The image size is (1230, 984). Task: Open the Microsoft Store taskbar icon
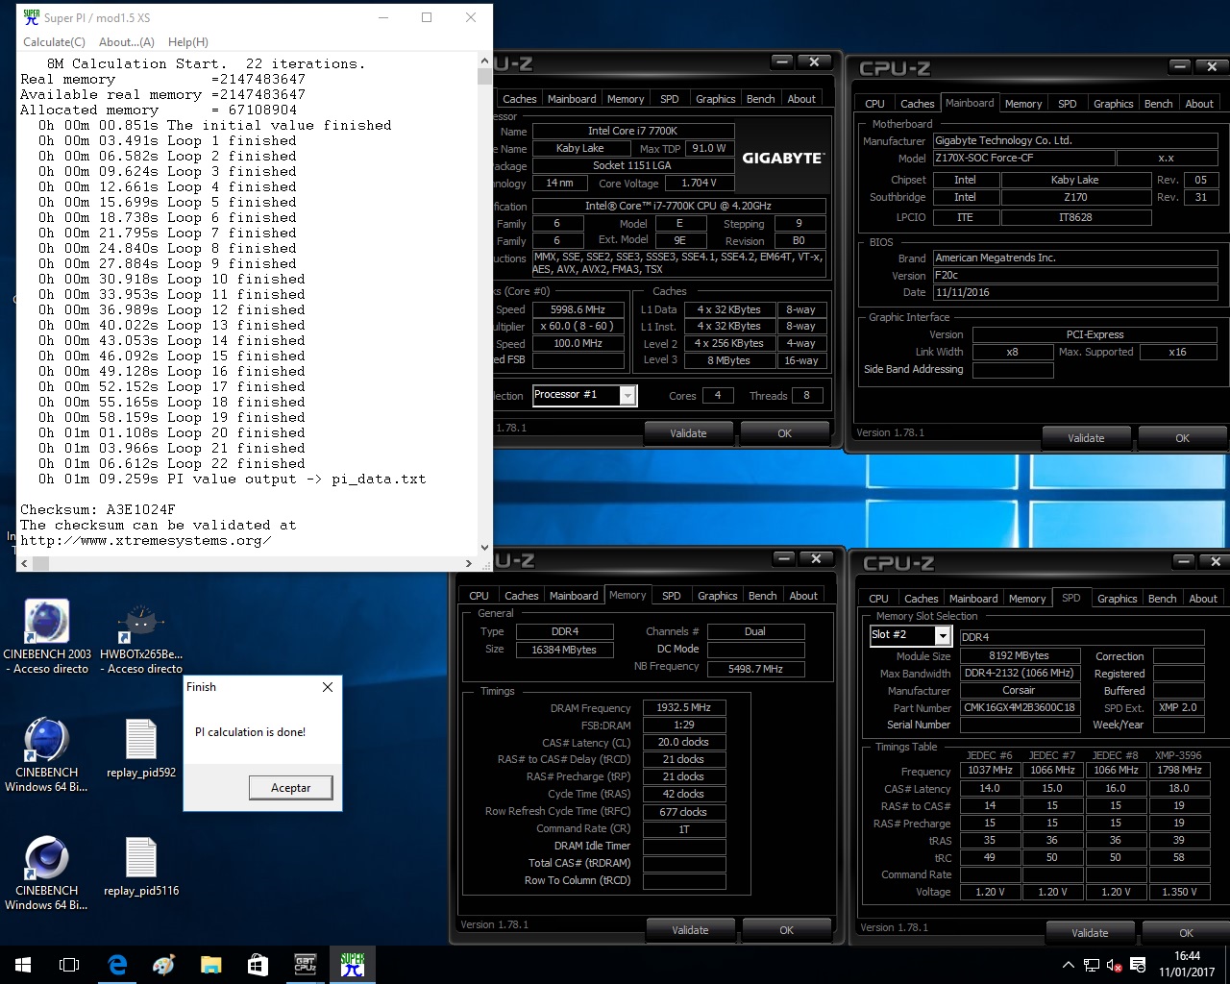point(258,965)
